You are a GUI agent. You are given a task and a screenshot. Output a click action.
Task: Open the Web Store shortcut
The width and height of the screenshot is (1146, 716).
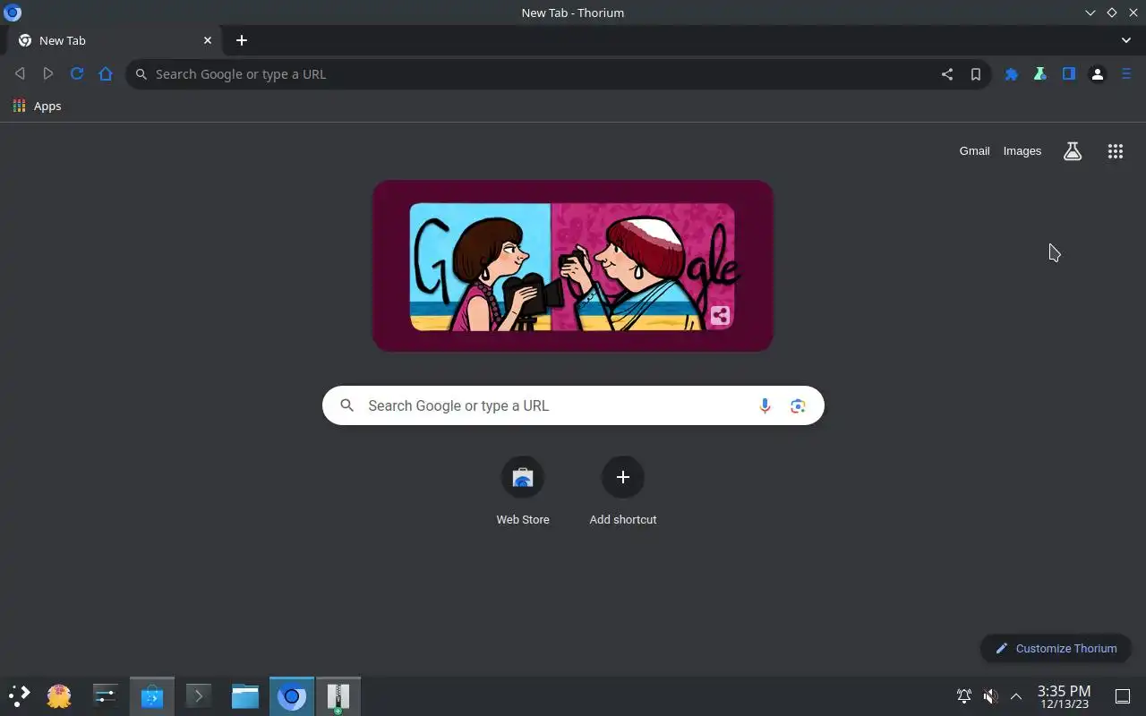coord(523,491)
